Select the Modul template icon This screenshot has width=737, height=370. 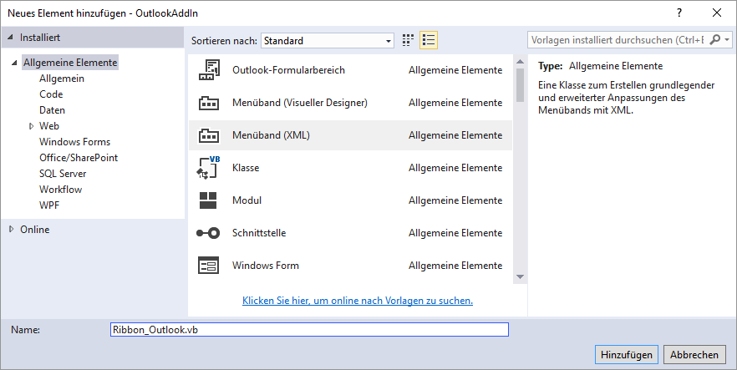[208, 200]
